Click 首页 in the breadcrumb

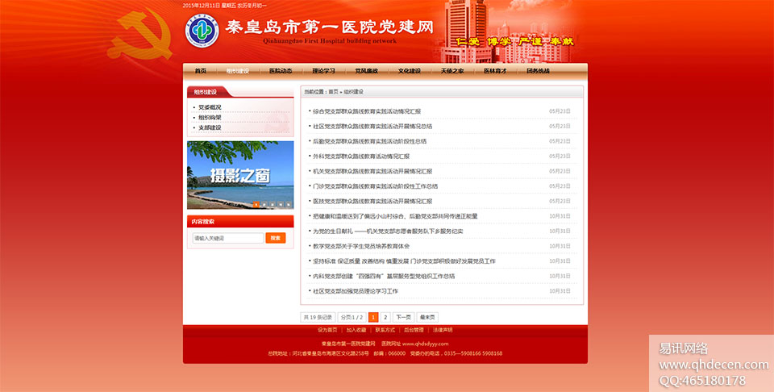click(334, 92)
